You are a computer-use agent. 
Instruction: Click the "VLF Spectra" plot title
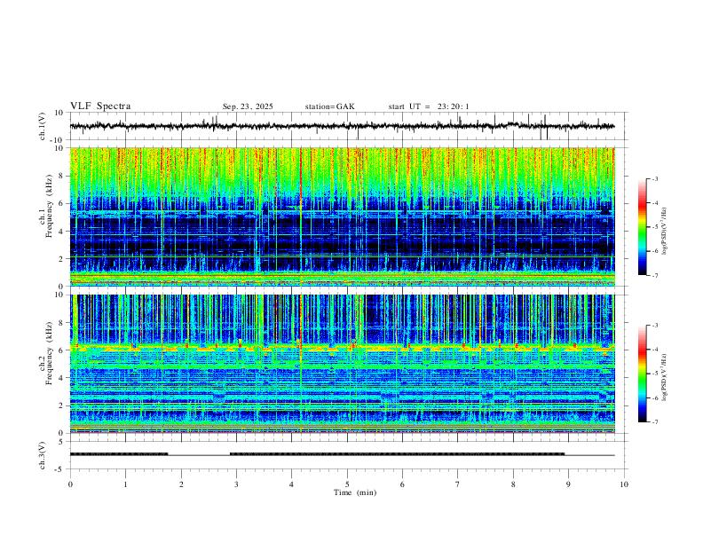[100, 106]
